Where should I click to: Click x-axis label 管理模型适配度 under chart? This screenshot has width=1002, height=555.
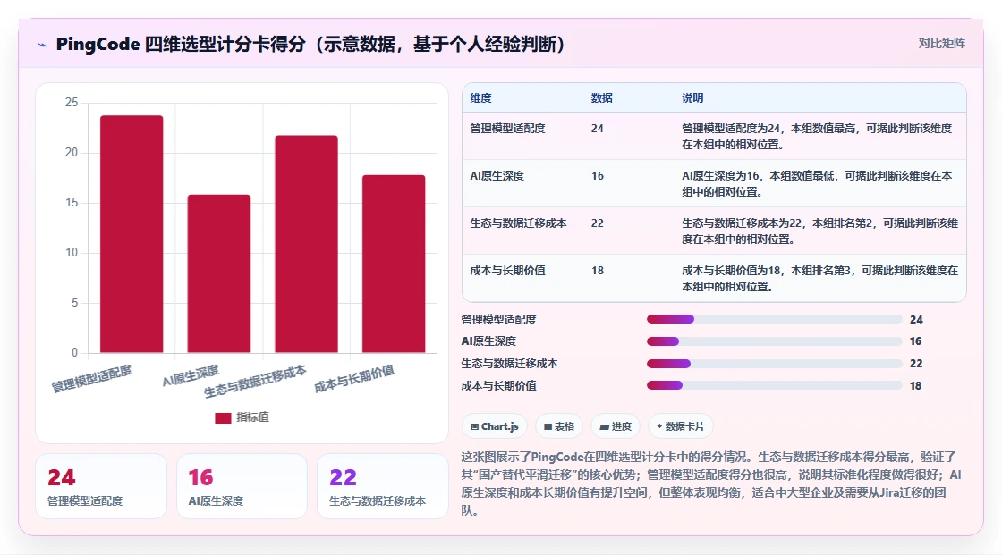click(92, 379)
